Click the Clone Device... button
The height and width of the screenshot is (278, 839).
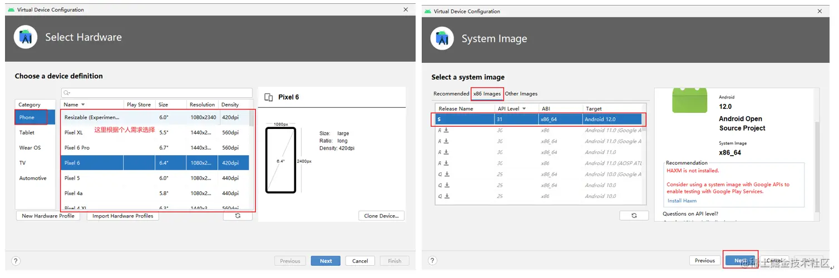tap(382, 216)
